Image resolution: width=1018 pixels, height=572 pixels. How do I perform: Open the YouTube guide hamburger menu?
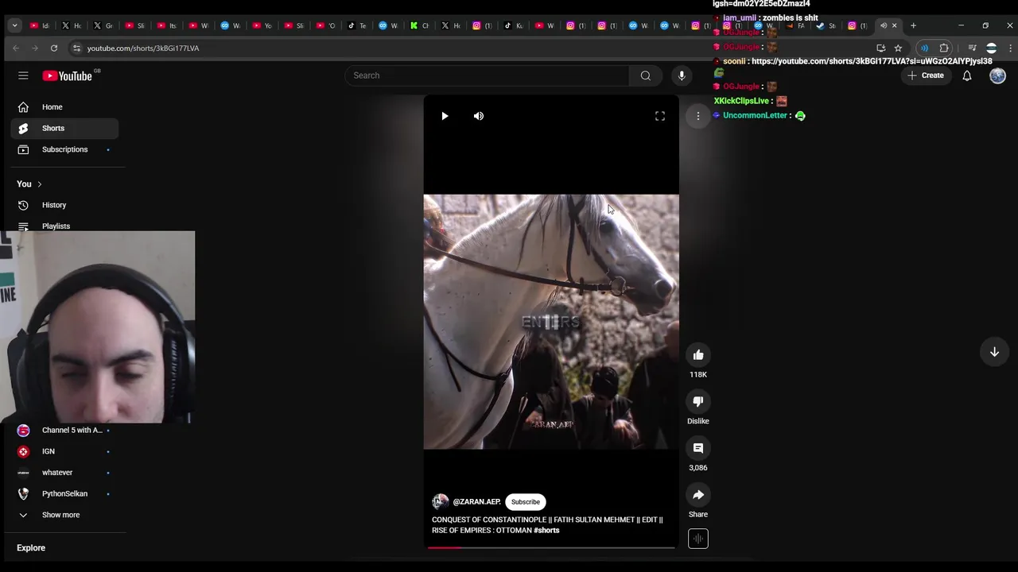point(23,75)
